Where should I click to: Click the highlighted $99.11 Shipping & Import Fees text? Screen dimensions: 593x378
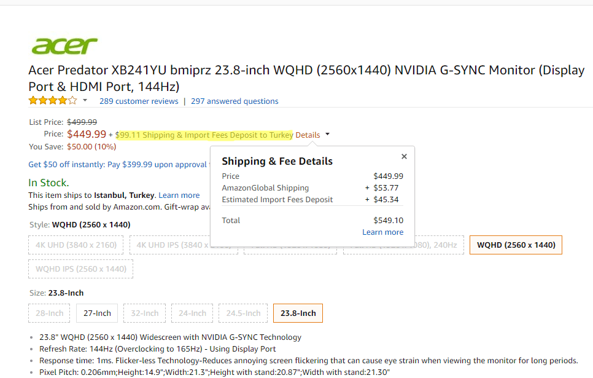click(204, 135)
